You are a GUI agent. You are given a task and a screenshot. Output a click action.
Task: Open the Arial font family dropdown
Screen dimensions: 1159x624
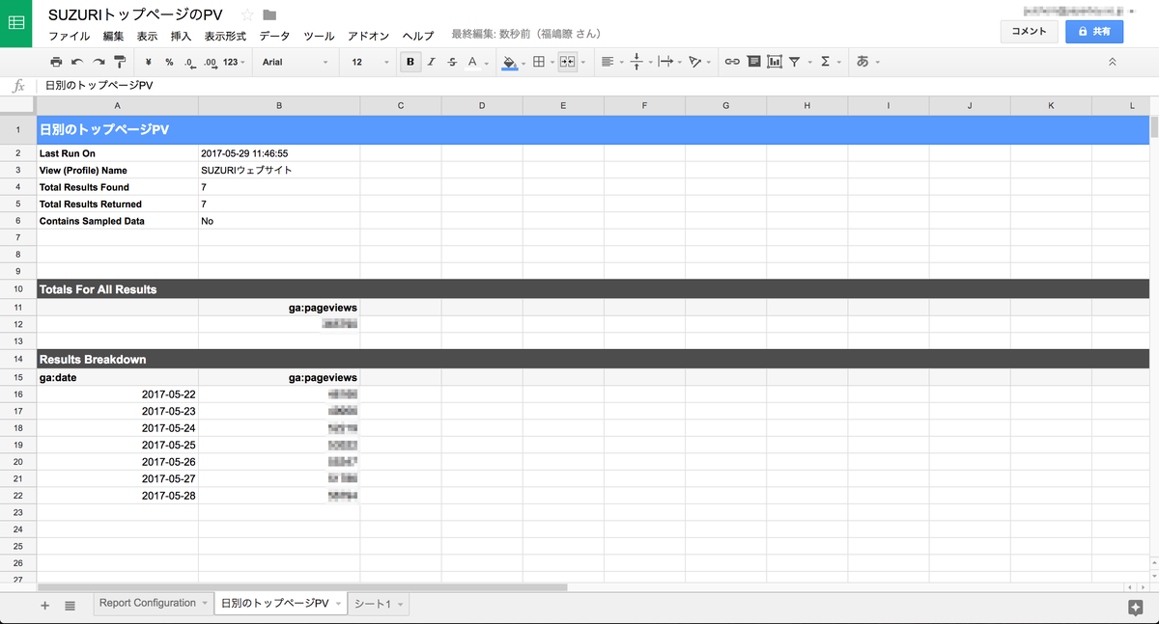click(296, 62)
